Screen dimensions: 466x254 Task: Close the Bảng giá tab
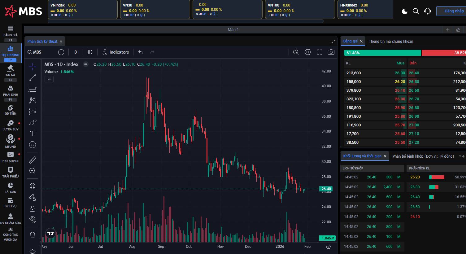coord(361,41)
